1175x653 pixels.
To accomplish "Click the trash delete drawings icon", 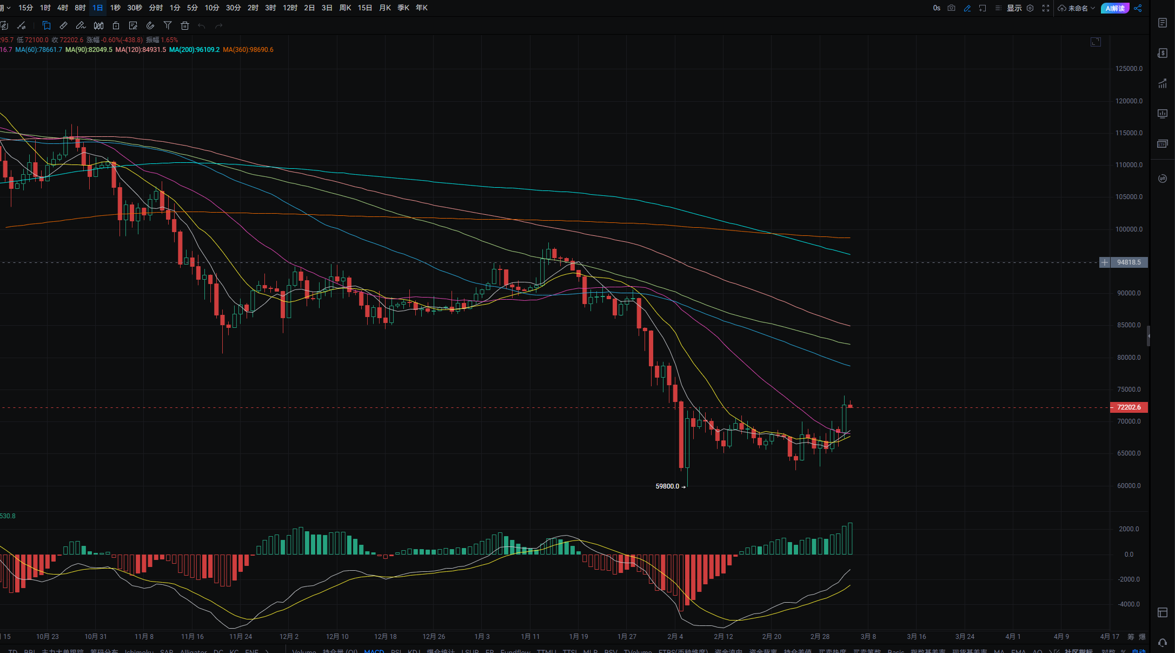I will pyautogui.click(x=185, y=25).
